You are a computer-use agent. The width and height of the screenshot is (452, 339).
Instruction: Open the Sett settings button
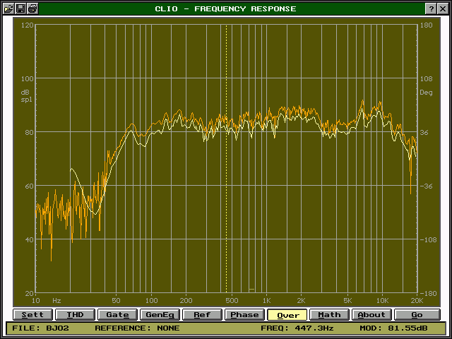32,315
